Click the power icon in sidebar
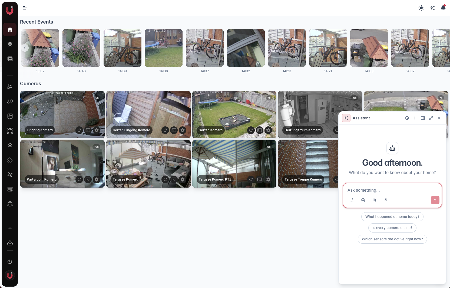This screenshot has height=288, width=450. click(x=10, y=262)
